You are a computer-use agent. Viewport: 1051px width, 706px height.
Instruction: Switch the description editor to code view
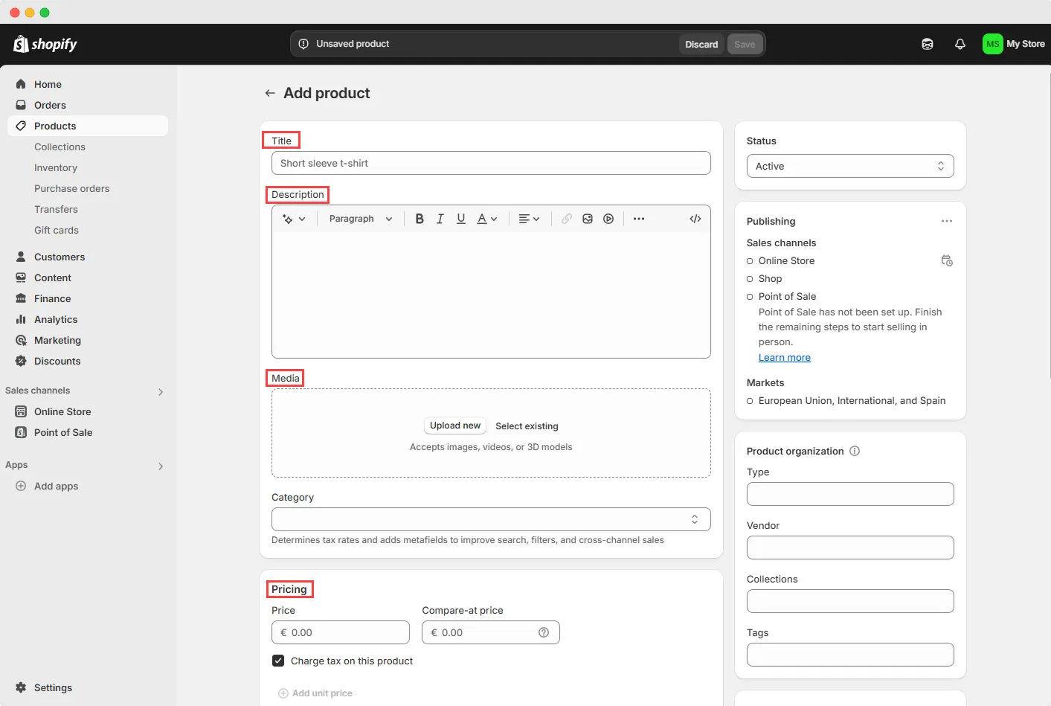[x=695, y=218]
